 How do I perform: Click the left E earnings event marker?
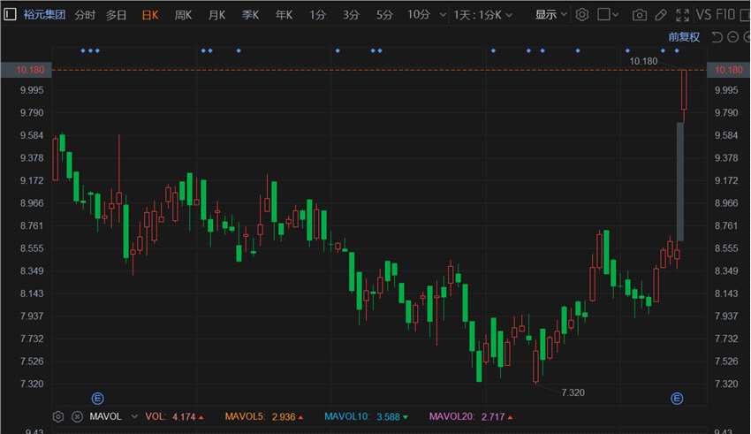(97, 398)
